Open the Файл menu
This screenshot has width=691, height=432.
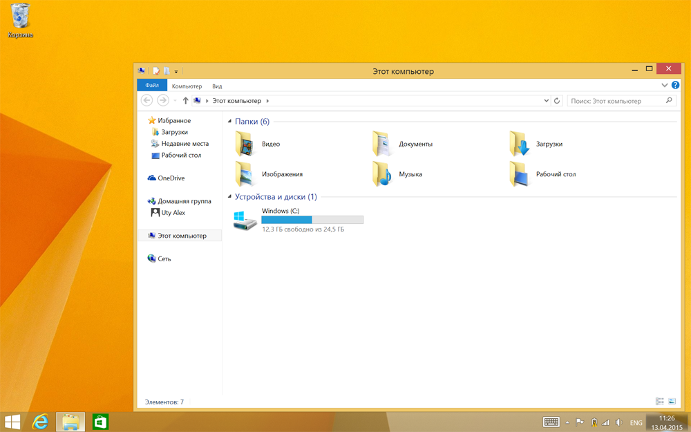[152, 86]
